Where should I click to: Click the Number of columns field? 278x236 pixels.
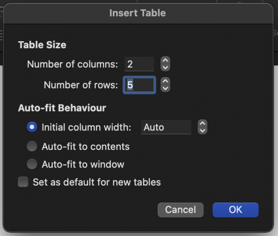pyautogui.click(x=139, y=64)
